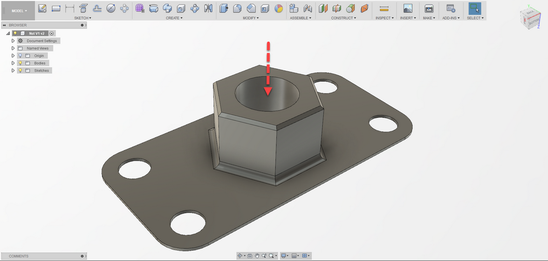The height and width of the screenshot is (261, 548).
Task: Open the INSERT menu
Action: click(408, 18)
